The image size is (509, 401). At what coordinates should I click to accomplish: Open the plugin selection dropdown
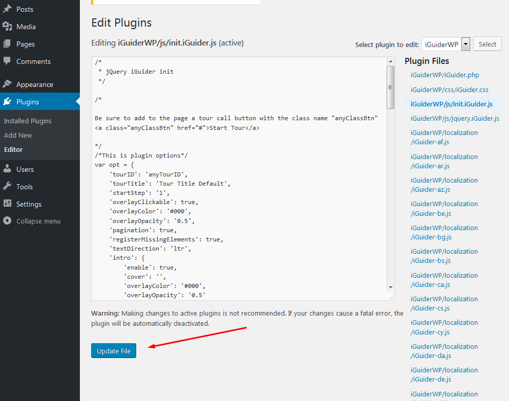coord(465,44)
